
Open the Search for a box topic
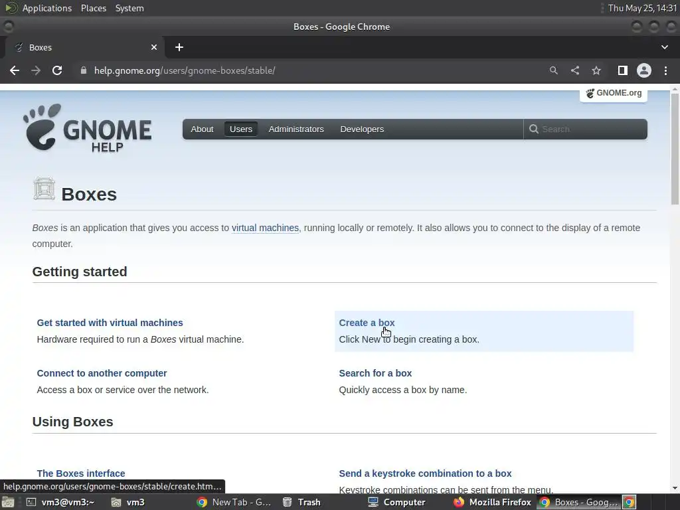(x=376, y=373)
